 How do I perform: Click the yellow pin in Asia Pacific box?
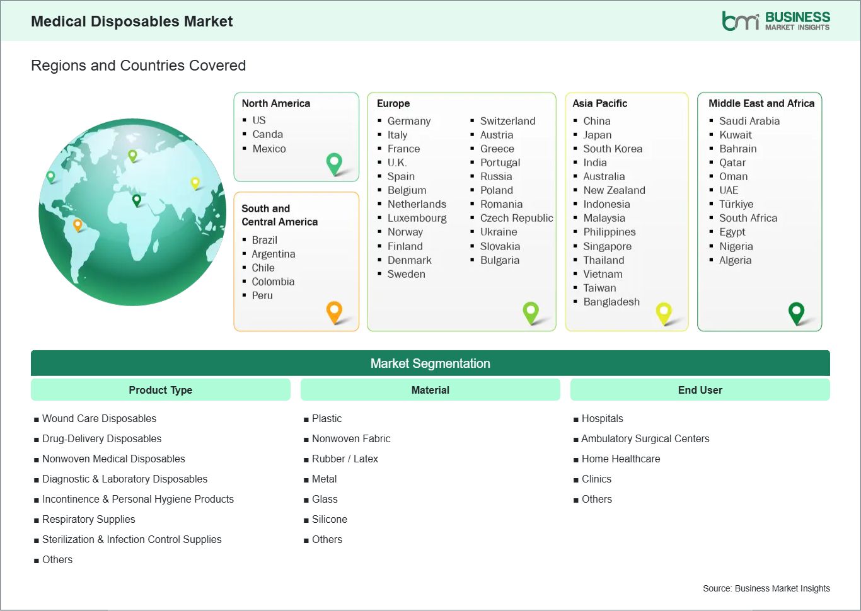click(664, 312)
